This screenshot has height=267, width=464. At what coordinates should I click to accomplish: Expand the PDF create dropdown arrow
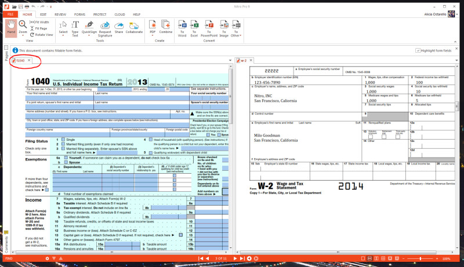pyautogui.click(x=153, y=35)
